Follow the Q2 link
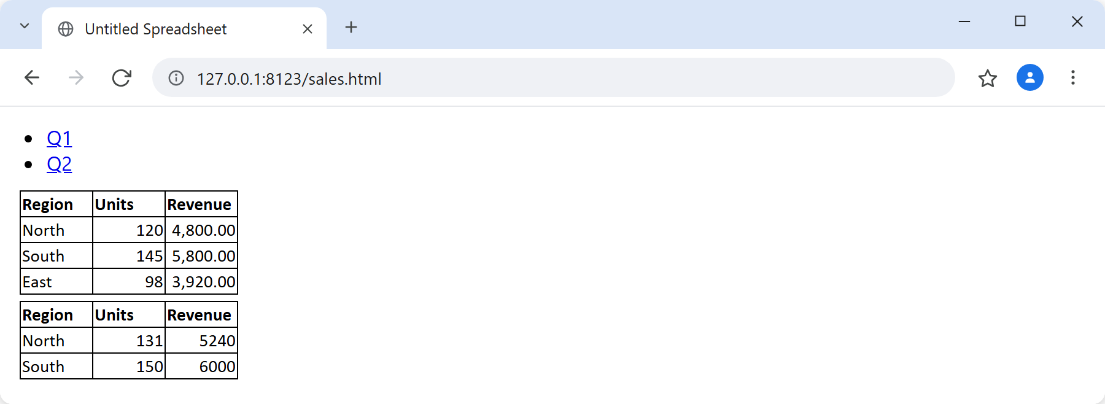This screenshot has height=404, width=1105. (59, 164)
